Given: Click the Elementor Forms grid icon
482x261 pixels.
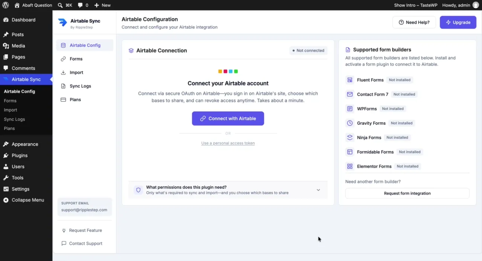Looking at the screenshot, I should click(x=350, y=166).
